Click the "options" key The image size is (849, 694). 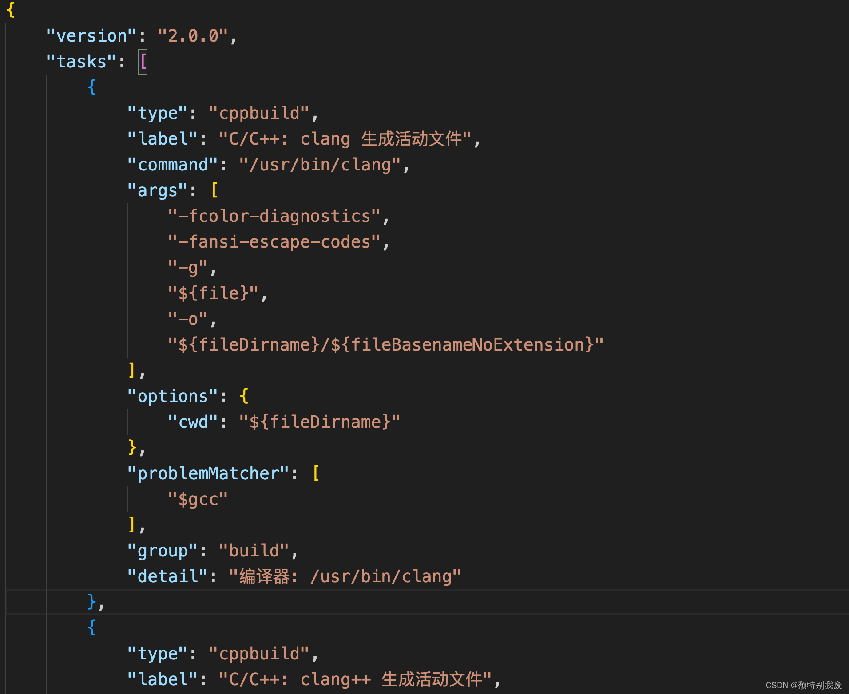pyautogui.click(x=172, y=396)
